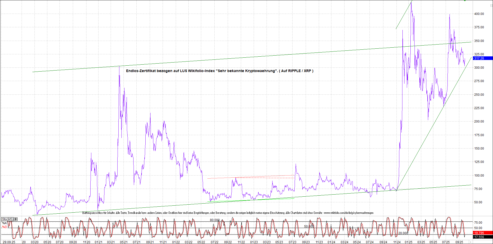
Task: Click the 20.000 stochastic level label
Action: pos(403,233)
